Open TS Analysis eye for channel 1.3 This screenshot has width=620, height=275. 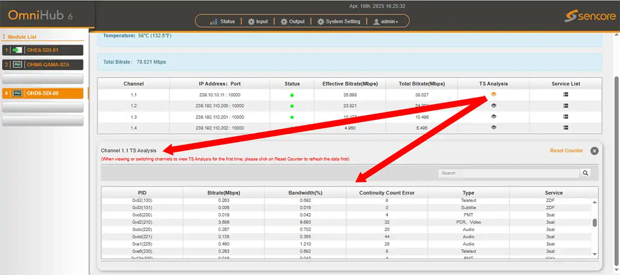(493, 116)
